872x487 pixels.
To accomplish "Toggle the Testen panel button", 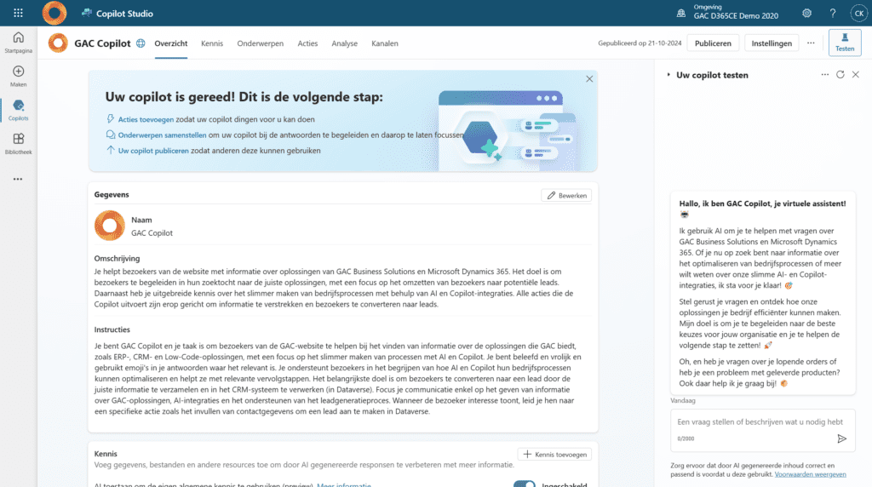I will coord(845,43).
